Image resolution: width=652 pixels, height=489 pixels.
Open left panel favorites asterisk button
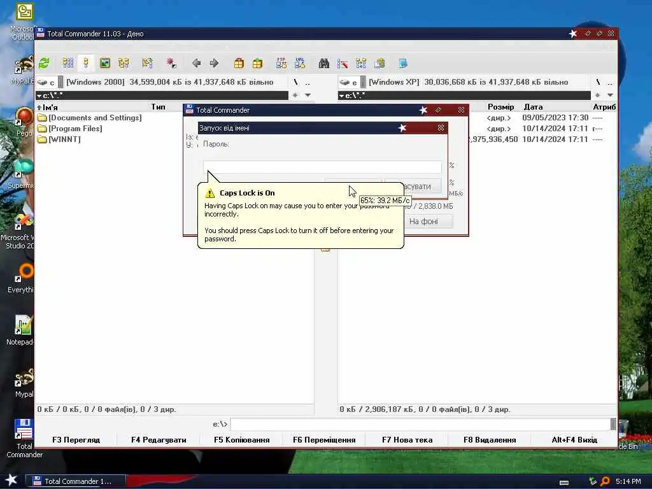click(295, 96)
